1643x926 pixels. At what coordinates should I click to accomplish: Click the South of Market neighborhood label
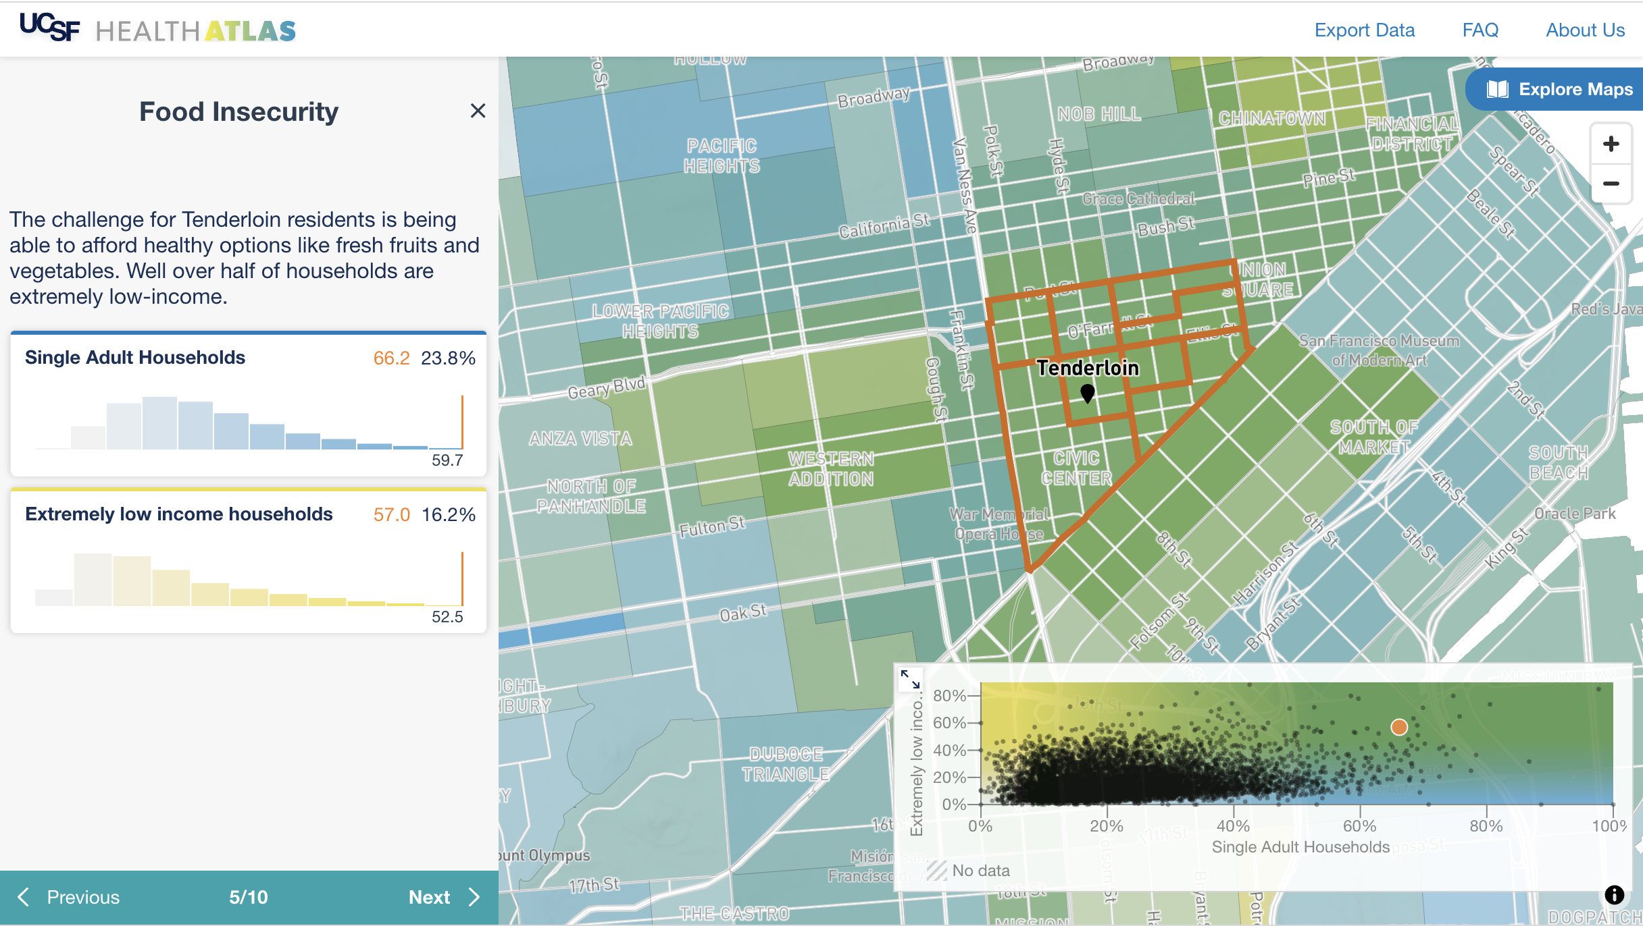click(1373, 437)
